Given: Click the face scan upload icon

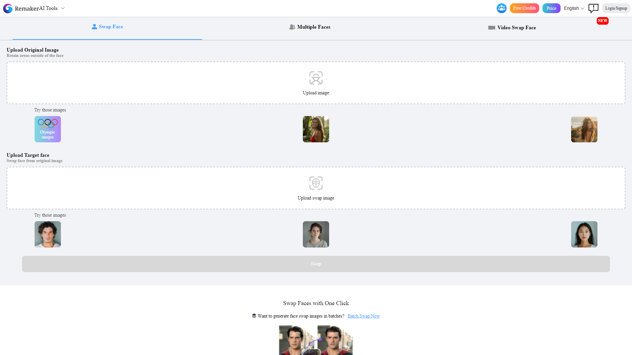Looking at the screenshot, I should coord(316,78).
